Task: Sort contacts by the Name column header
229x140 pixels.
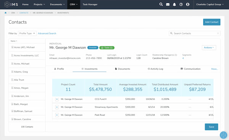Action: click(14, 41)
